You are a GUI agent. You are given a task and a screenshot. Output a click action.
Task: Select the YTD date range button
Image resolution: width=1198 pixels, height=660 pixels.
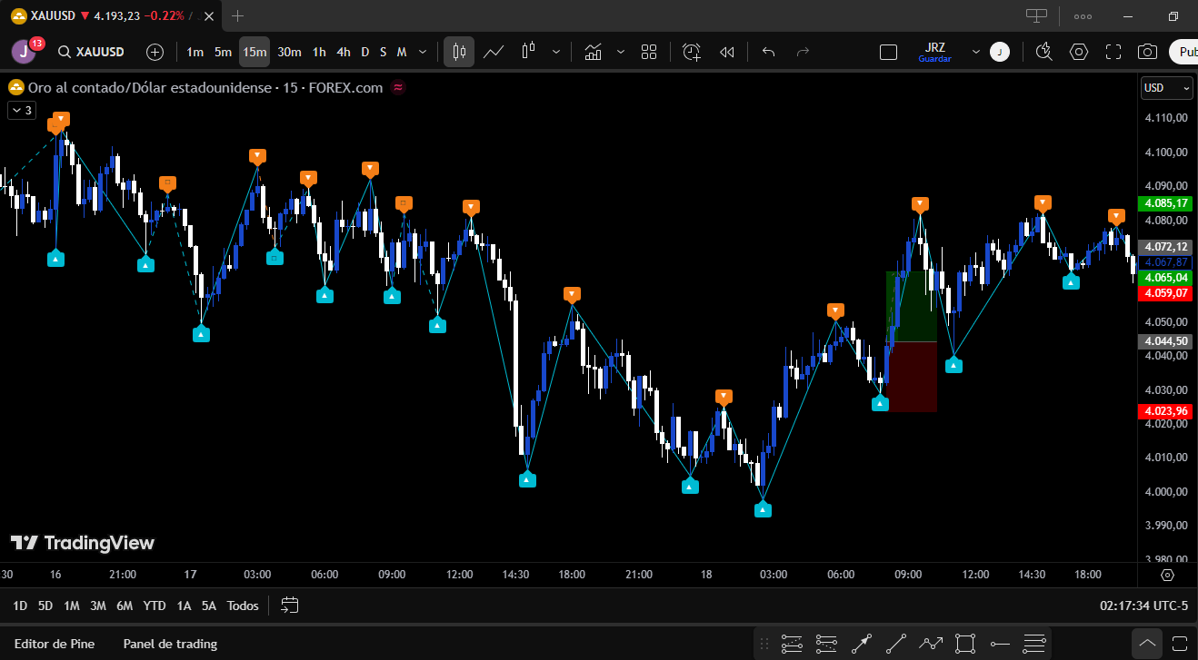pos(155,606)
